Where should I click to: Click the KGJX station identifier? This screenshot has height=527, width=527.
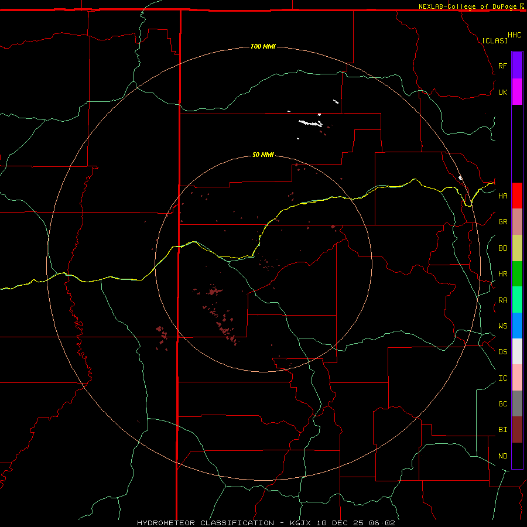coord(300,523)
